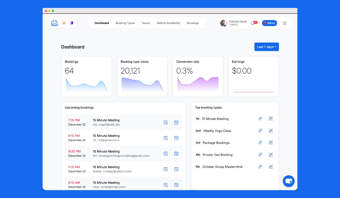The height and width of the screenshot is (198, 340).
Task: Go to the Teams tab
Action: [x=146, y=23]
